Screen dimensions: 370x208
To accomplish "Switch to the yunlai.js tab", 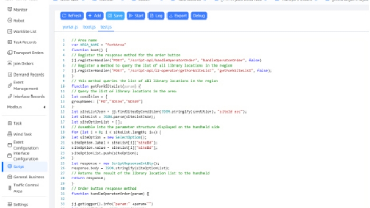I will (70, 27).
